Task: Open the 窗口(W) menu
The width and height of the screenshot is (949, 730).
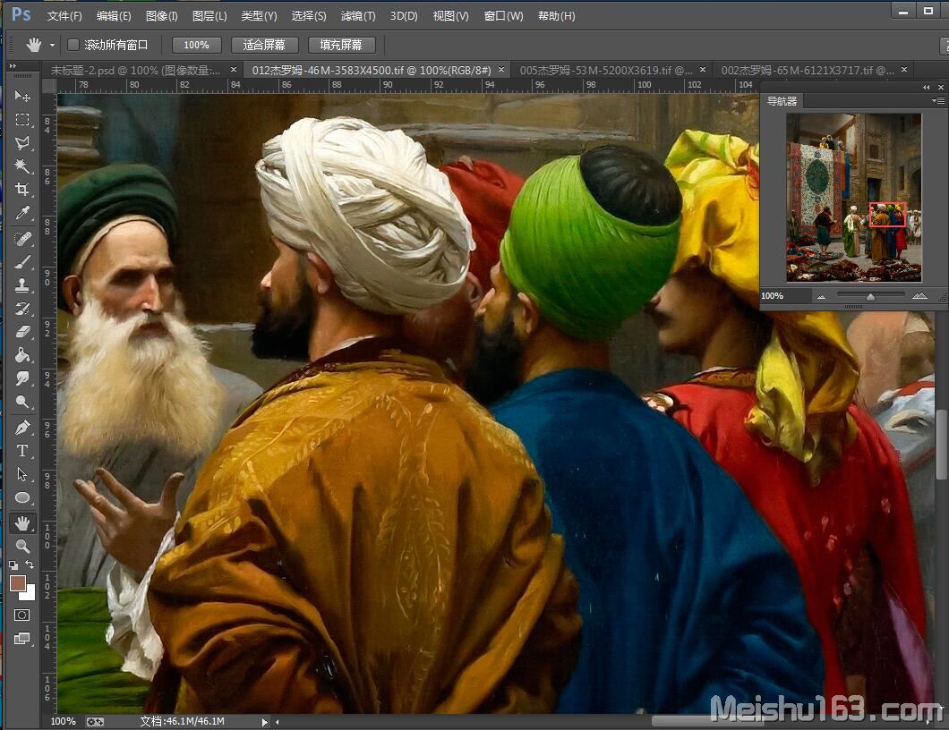Action: pyautogui.click(x=503, y=16)
